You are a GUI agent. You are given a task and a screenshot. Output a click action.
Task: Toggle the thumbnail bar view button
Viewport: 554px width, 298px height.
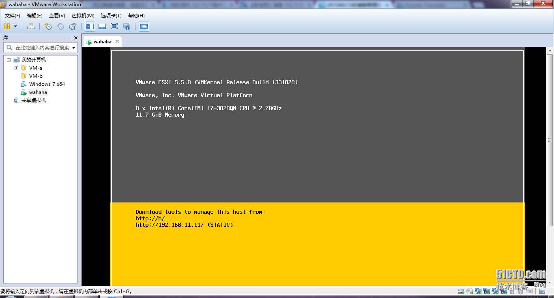coord(102,26)
